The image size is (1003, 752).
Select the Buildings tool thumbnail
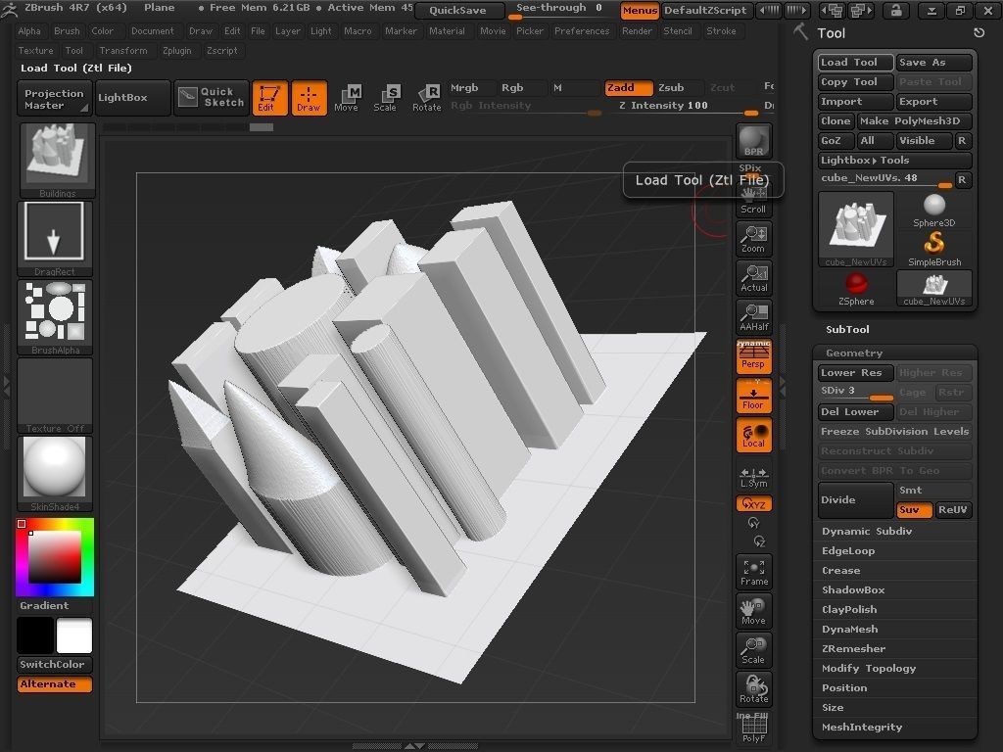point(57,160)
